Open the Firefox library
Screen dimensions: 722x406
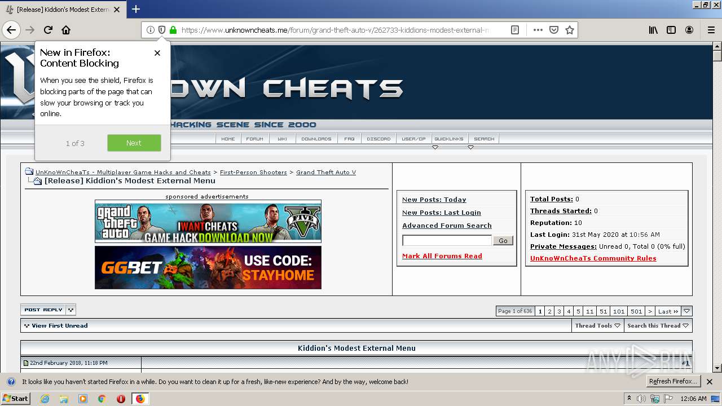[x=653, y=30]
